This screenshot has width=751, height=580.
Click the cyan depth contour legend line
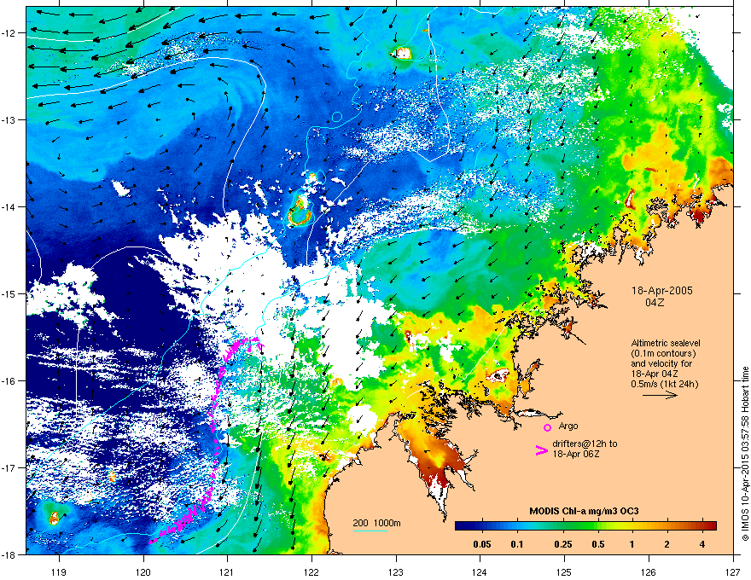pos(370,531)
